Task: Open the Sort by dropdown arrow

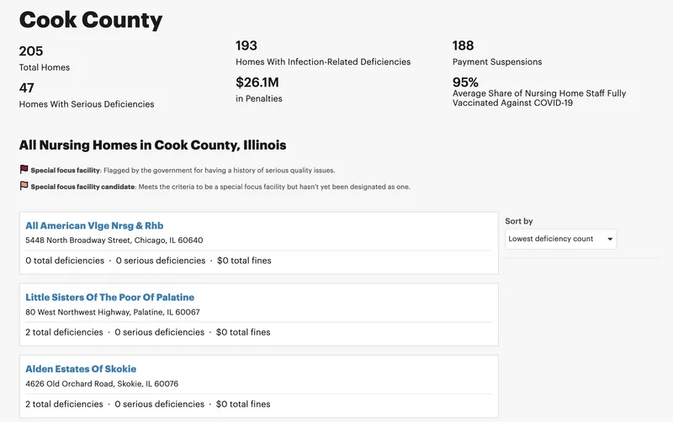Action: click(609, 239)
